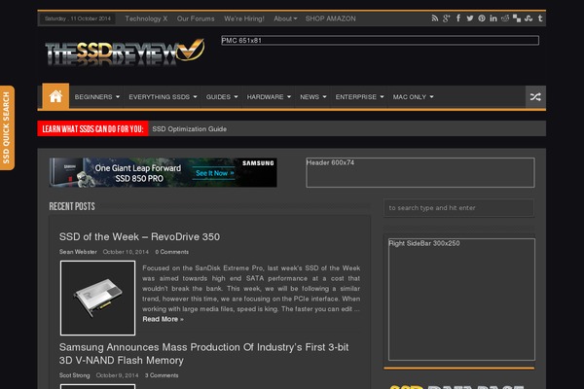Open the Twitter bird icon

click(470, 18)
